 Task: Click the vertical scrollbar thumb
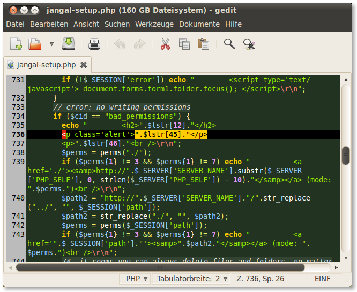[x=346, y=156]
